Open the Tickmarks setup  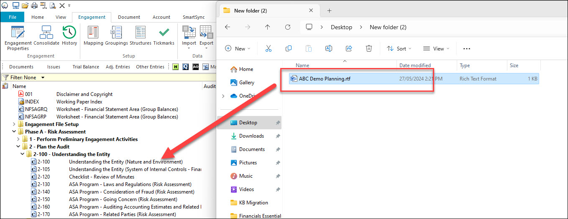pyautogui.click(x=164, y=35)
